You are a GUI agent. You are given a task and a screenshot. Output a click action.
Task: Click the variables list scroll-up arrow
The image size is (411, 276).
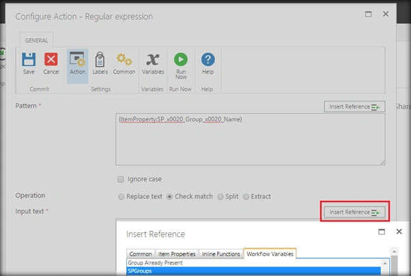385,263
